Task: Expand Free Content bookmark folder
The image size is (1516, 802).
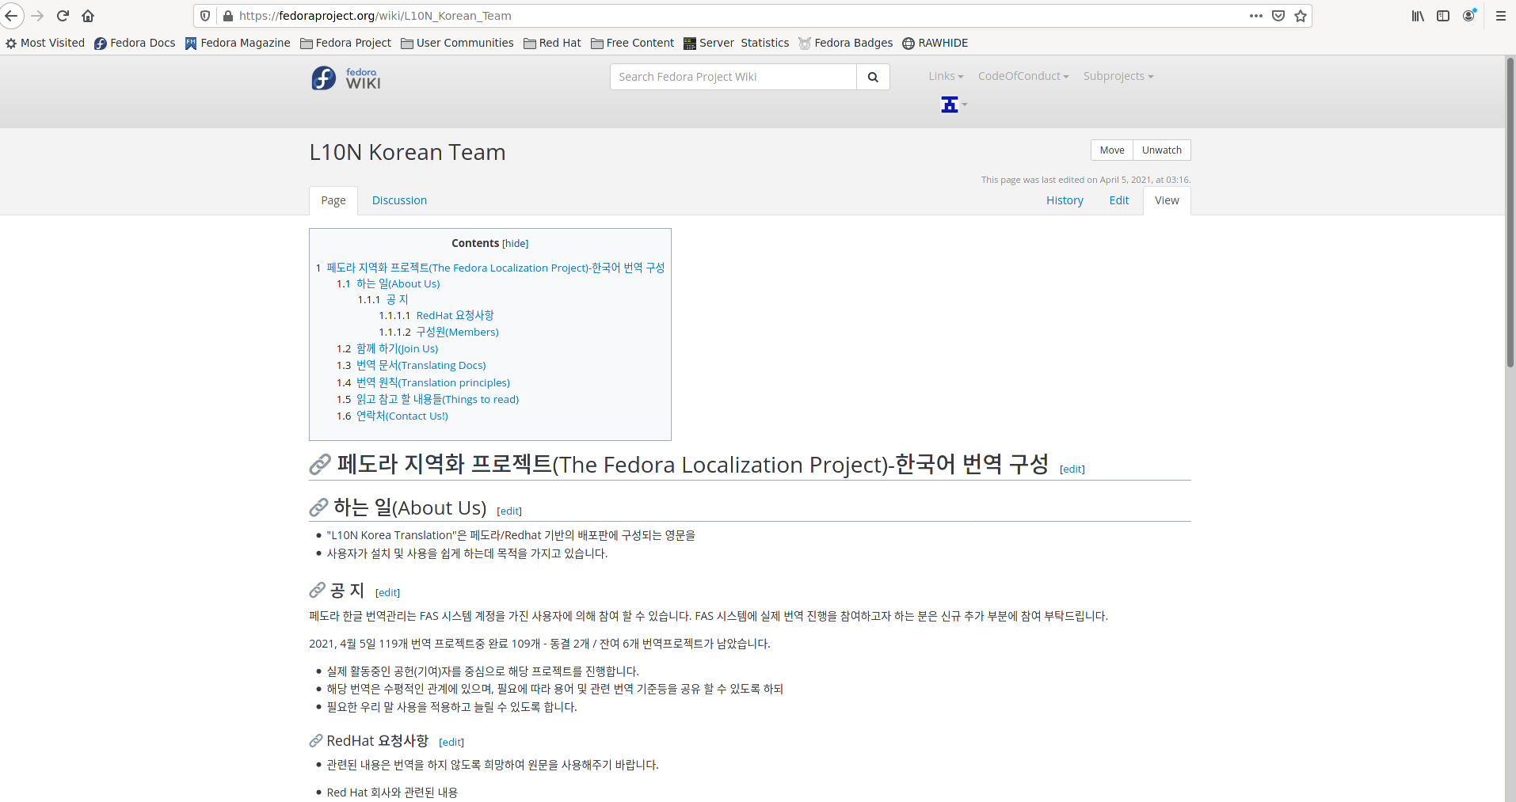Action: (x=633, y=43)
